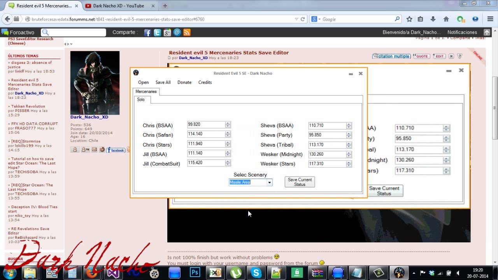Click the Dark_Nacho_XD avatar image
Viewport: 498px width, 280px height.
click(95, 83)
